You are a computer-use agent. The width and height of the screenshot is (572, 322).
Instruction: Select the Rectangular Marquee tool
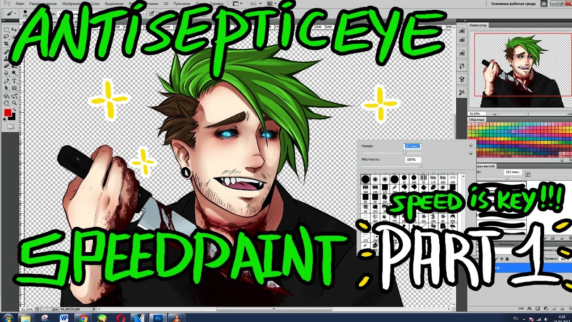pos(7,29)
